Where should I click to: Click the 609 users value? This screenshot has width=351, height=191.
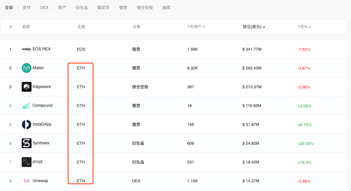point(191,143)
